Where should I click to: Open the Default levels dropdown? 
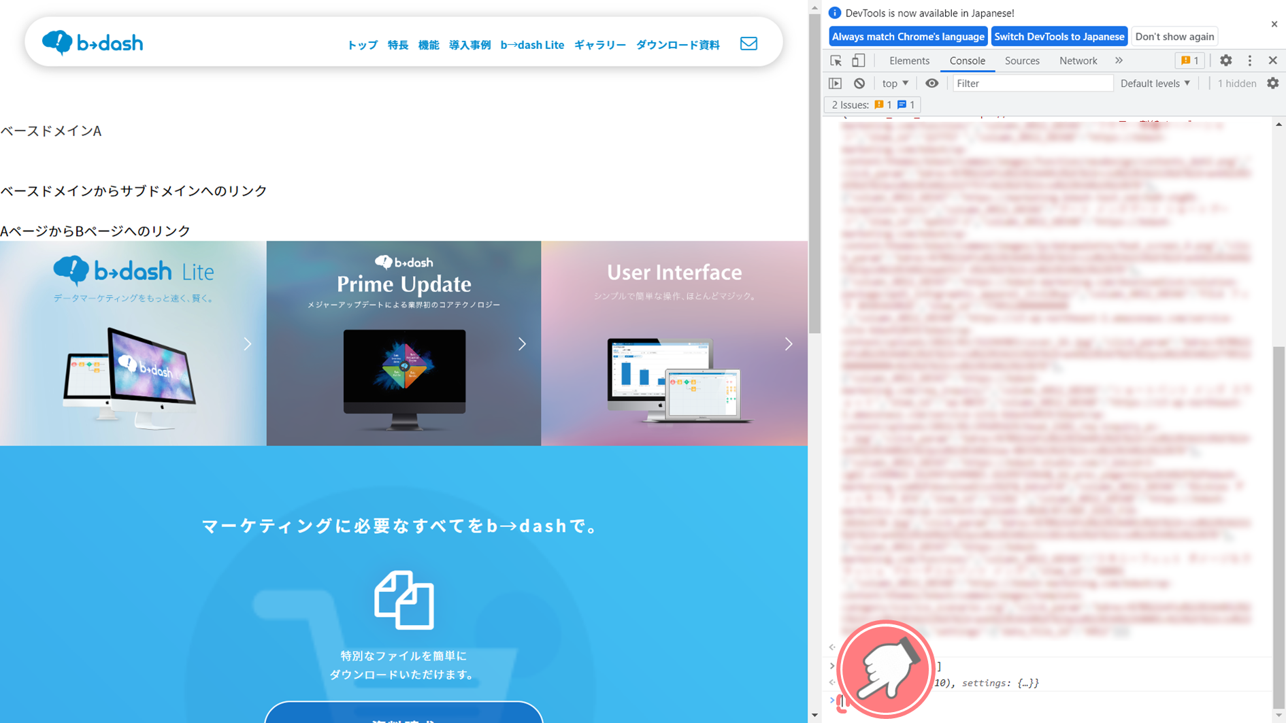point(1155,83)
